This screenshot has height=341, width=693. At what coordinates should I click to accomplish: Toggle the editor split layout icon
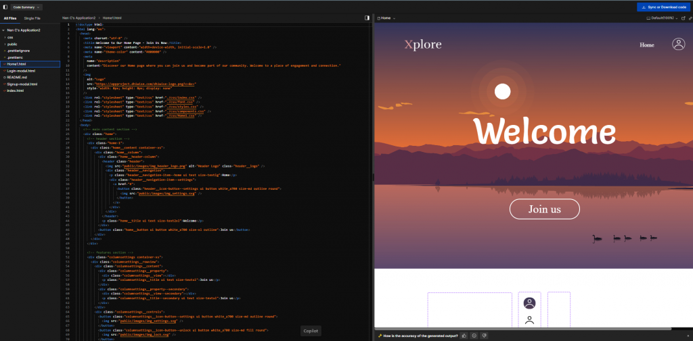pyautogui.click(x=367, y=18)
